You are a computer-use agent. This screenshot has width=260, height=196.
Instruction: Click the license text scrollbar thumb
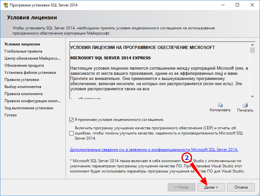click(252, 50)
